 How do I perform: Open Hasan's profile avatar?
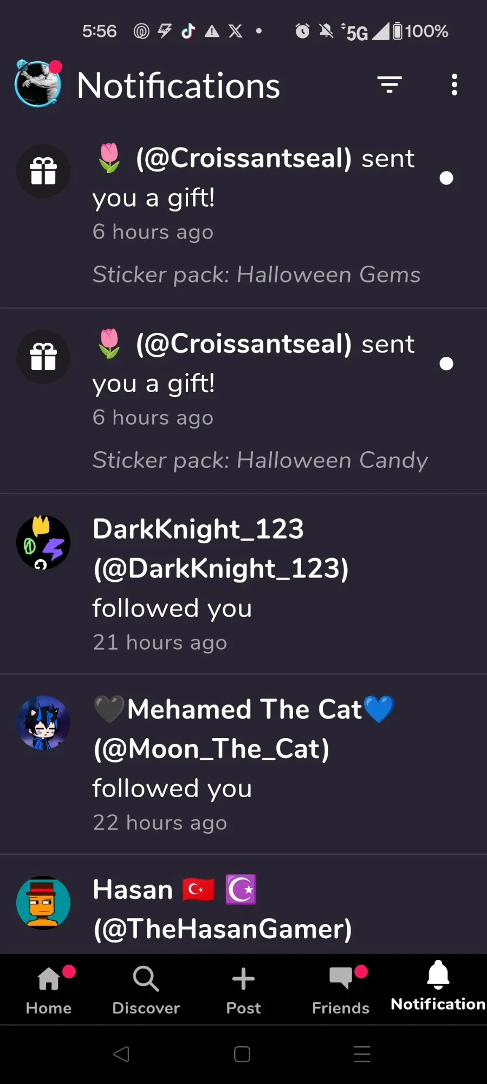43,903
